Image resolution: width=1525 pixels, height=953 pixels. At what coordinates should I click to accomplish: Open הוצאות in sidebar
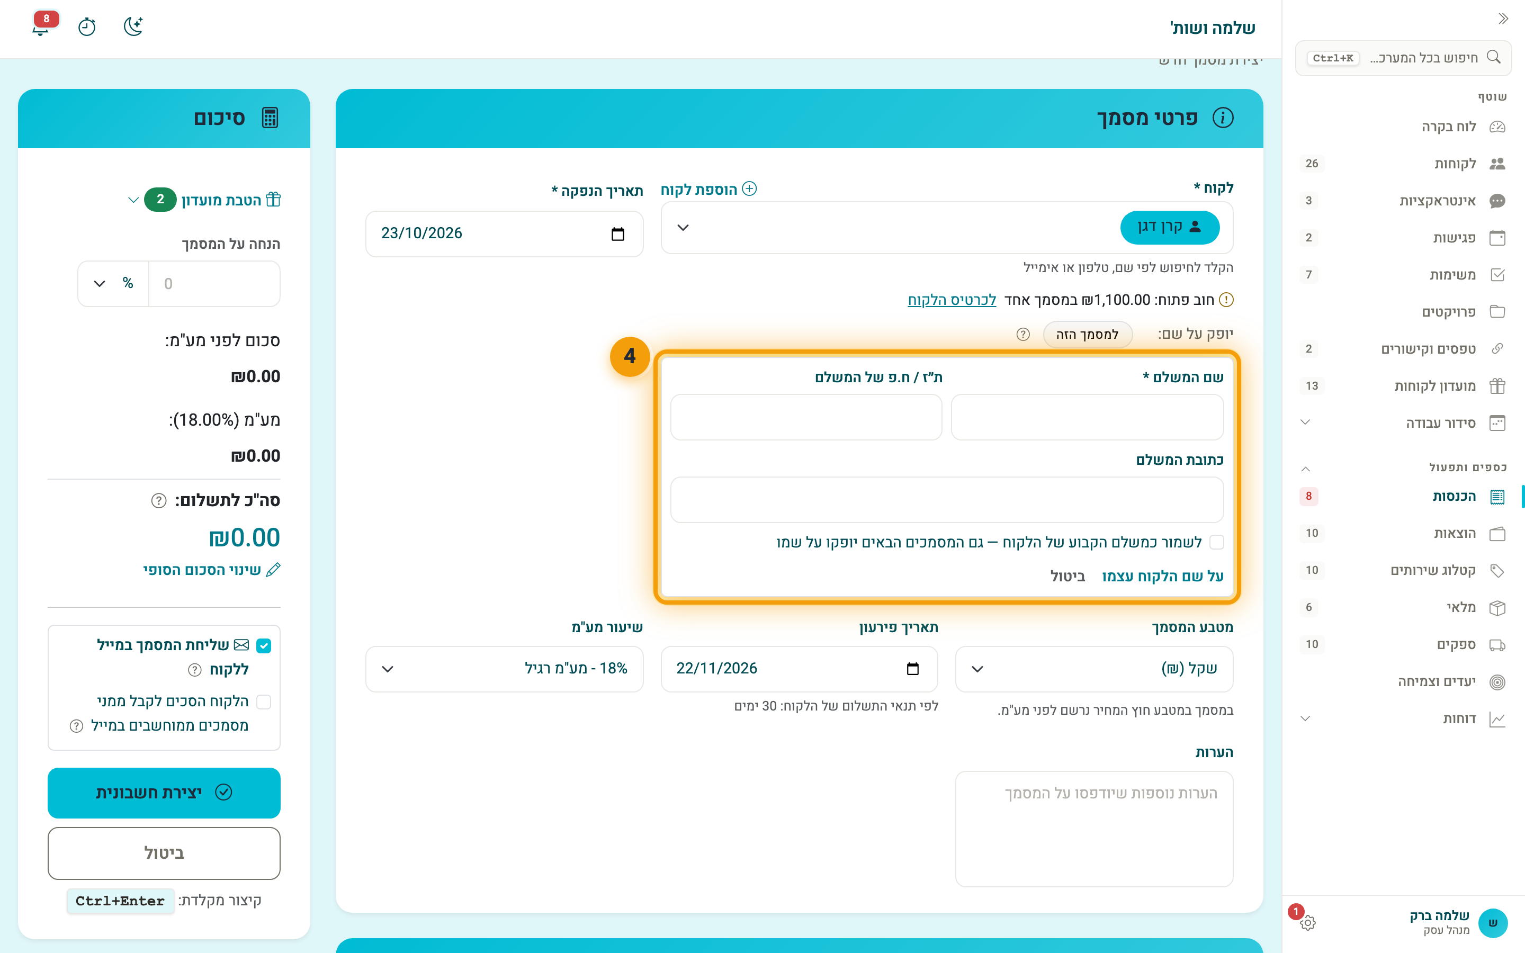(x=1403, y=533)
